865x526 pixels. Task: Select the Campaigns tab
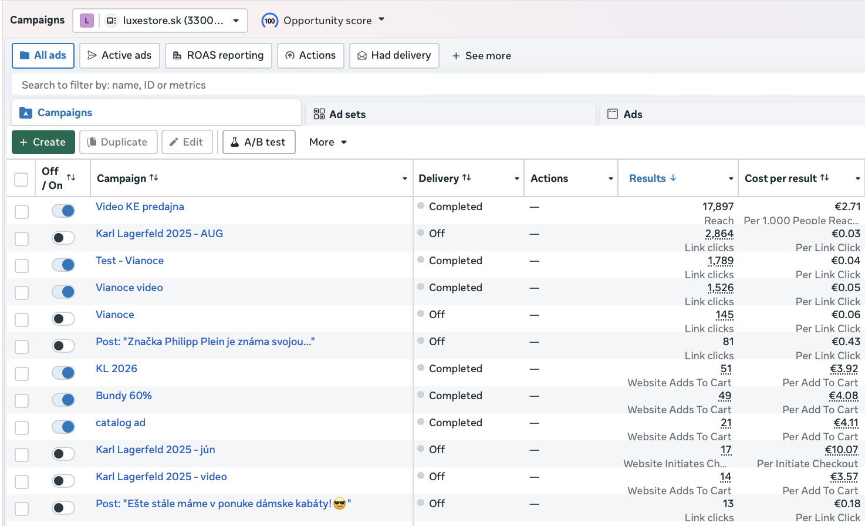coord(156,113)
